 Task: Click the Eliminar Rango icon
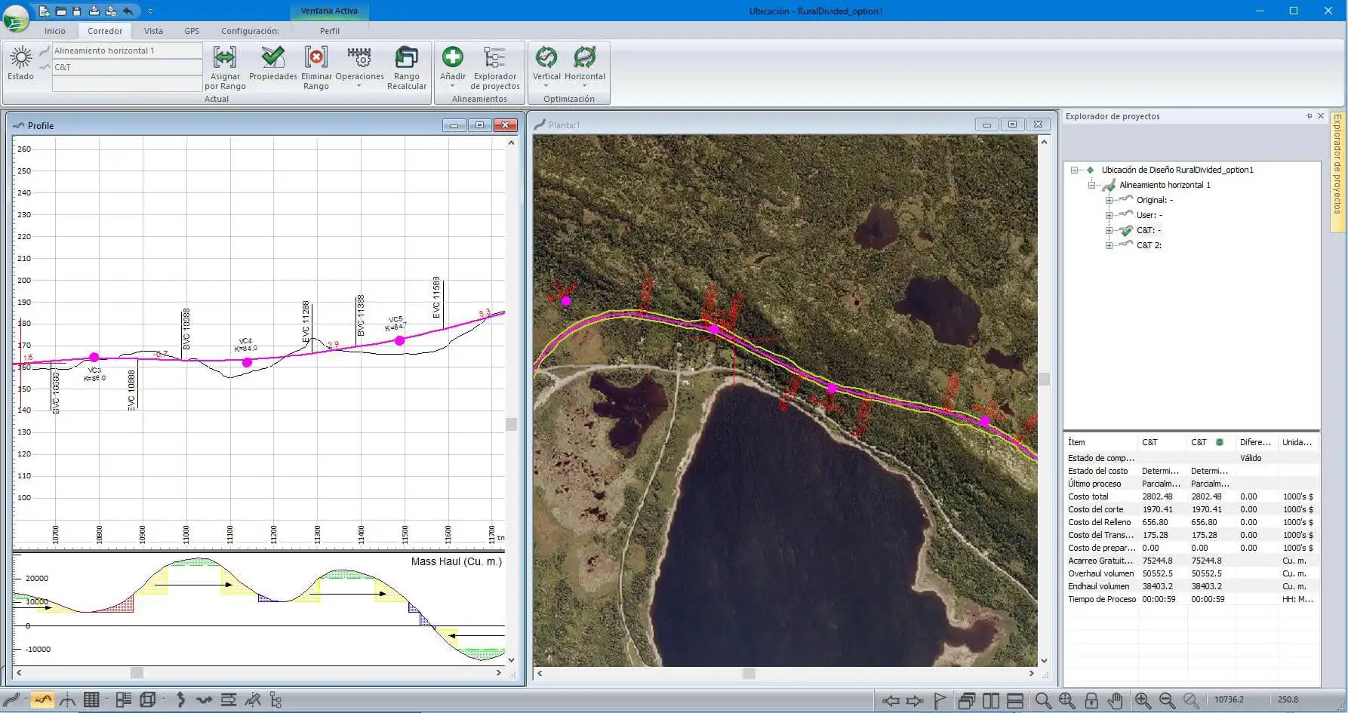pyautogui.click(x=315, y=59)
